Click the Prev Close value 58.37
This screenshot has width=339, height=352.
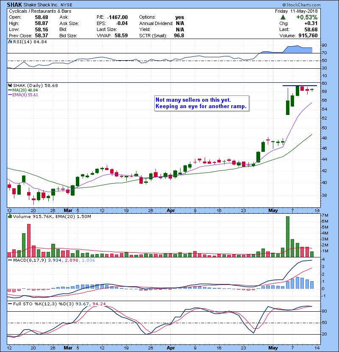41,36
